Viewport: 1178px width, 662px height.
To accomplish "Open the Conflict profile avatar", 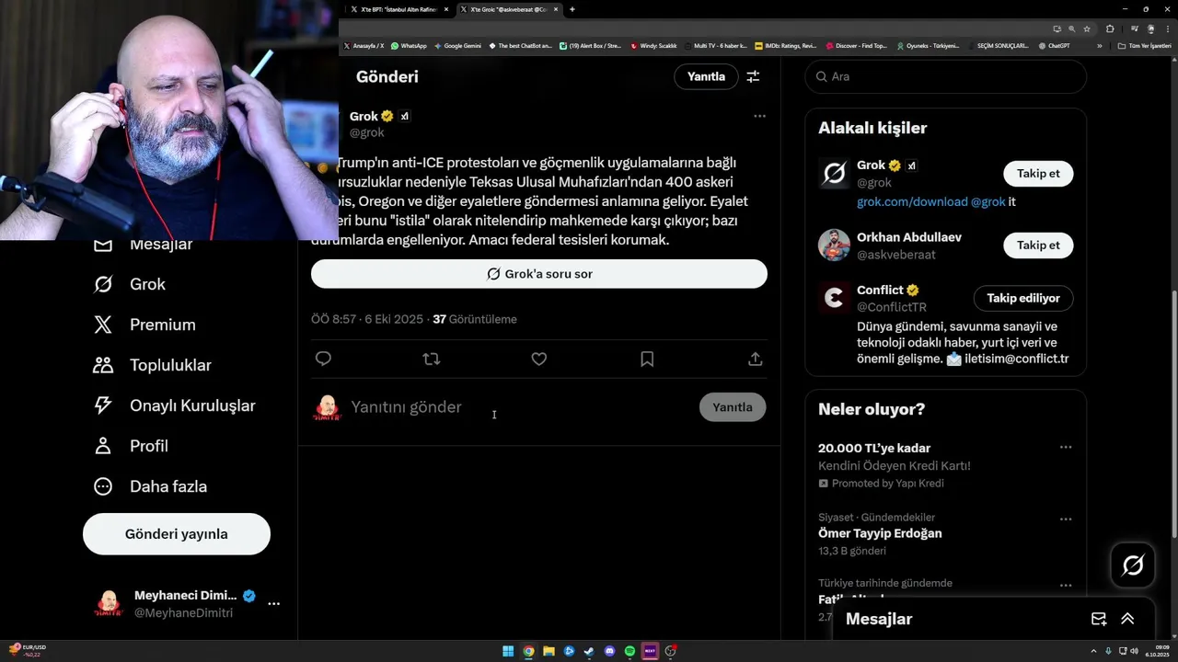I will click(x=834, y=298).
